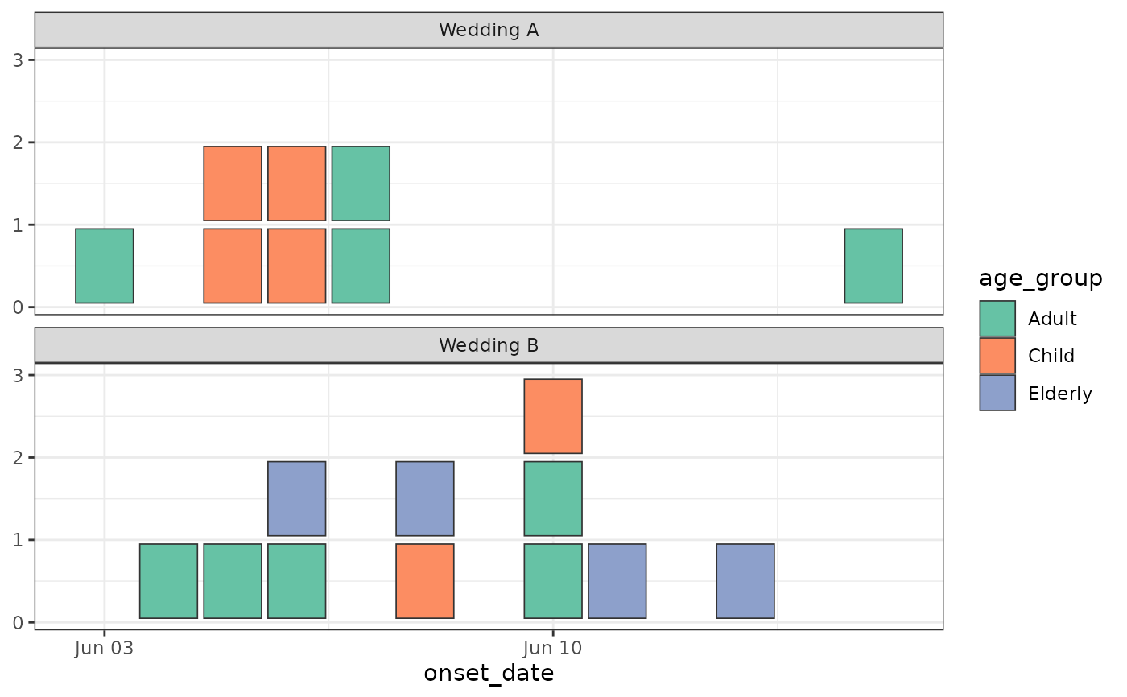Click the Child legend text label
The height and width of the screenshot is (697, 1127).
click(x=1051, y=356)
